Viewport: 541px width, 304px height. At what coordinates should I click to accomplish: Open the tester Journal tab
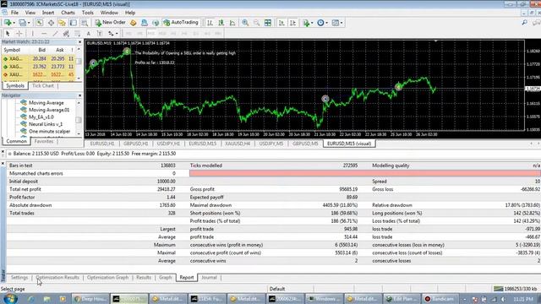pyautogui.click(x=209, y=278)
